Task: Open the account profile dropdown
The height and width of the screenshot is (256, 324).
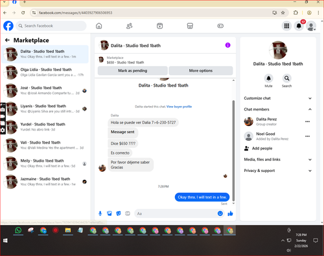Action: tap(311, 26)
